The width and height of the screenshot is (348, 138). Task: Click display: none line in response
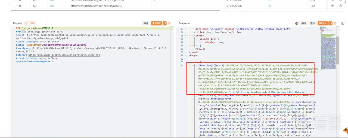click(215, 42)
